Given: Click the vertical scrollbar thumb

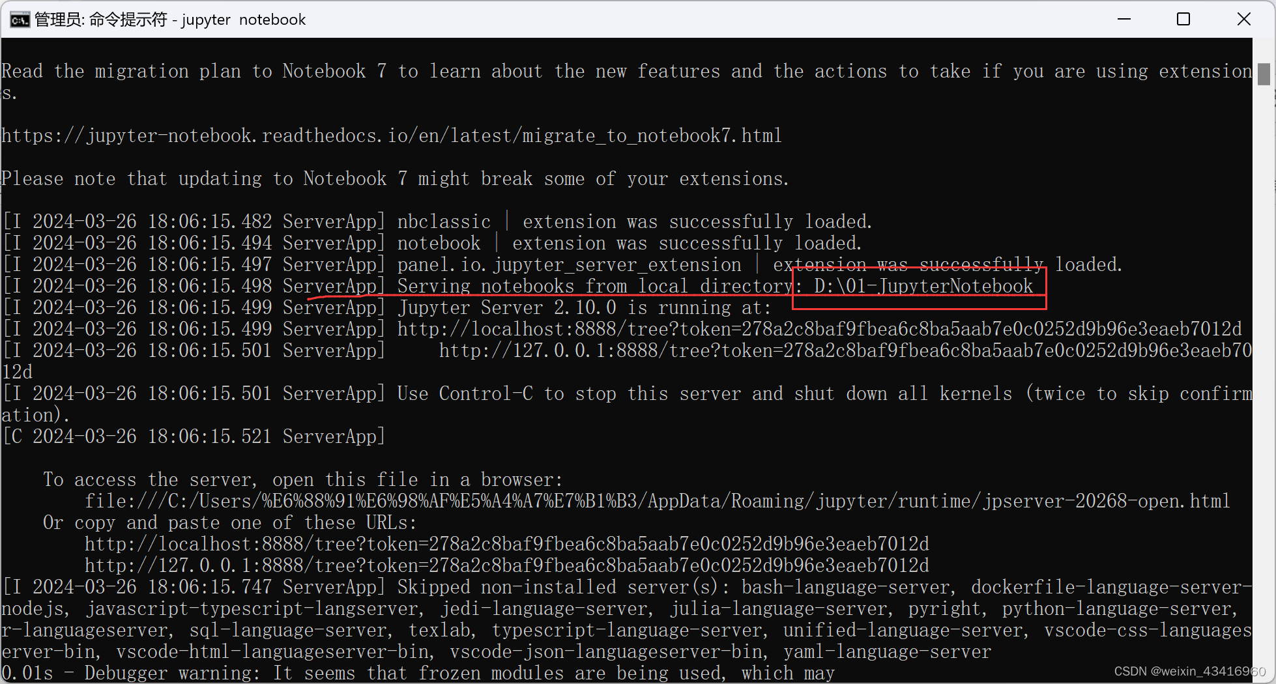Looking at the screenshot, I should tap(1264, 74).
